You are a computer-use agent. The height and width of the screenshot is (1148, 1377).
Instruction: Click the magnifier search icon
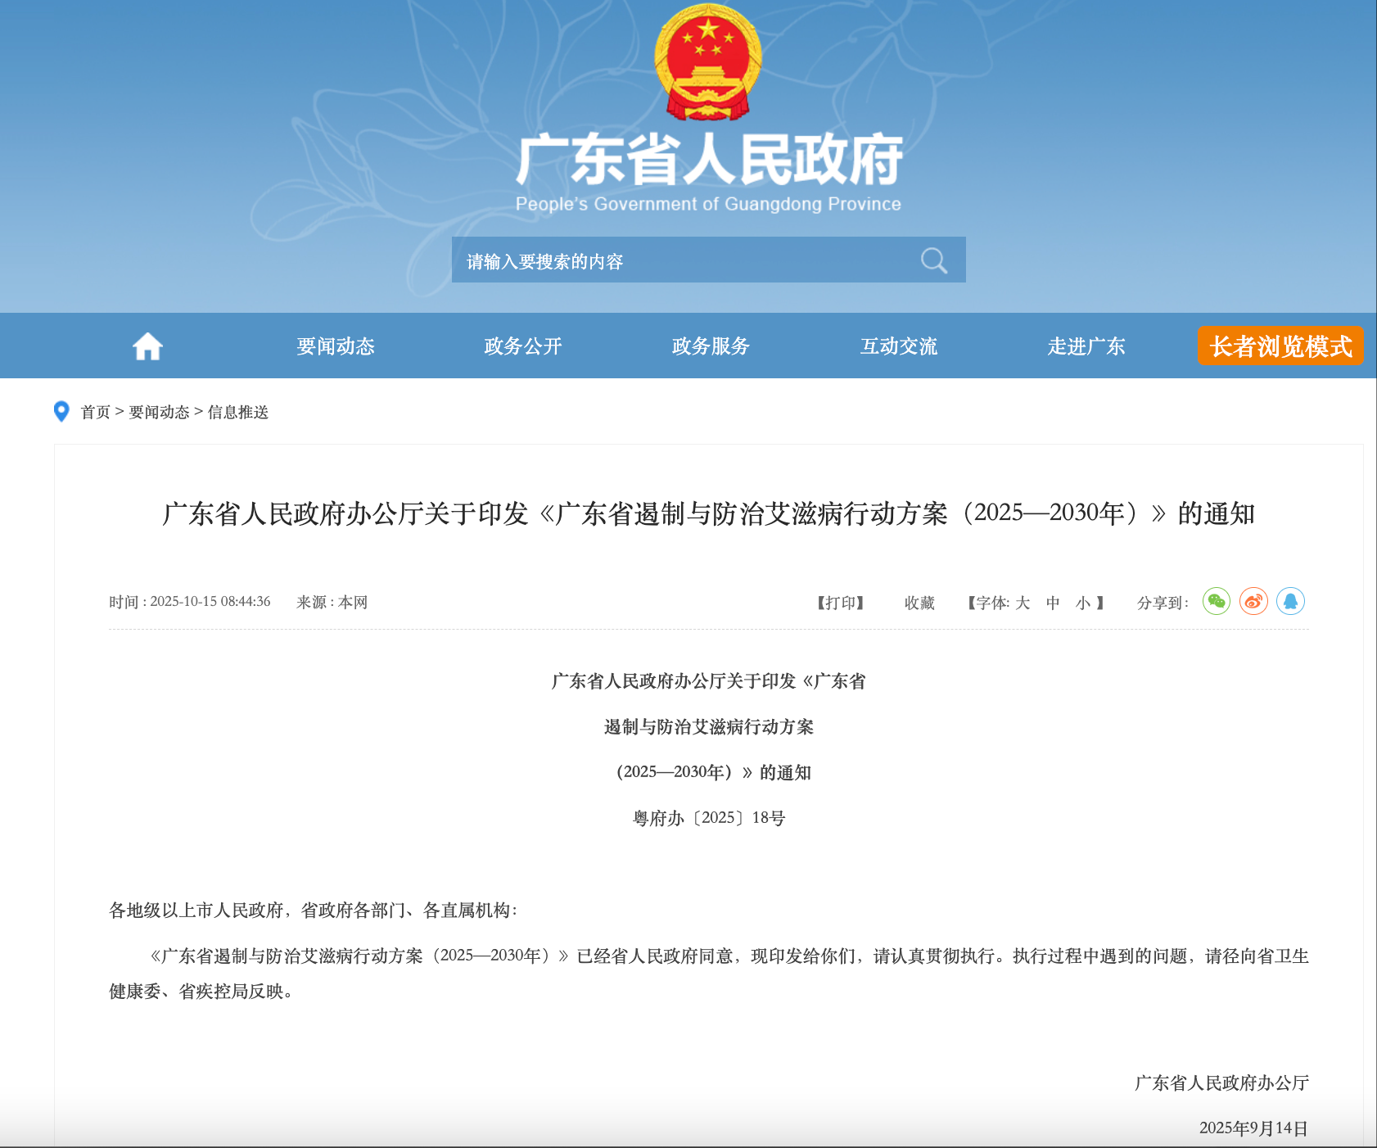pyautogui.click(x=933, y=260)
